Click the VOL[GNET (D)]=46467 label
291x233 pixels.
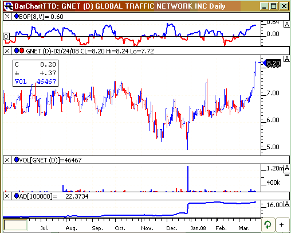[50, 160]
